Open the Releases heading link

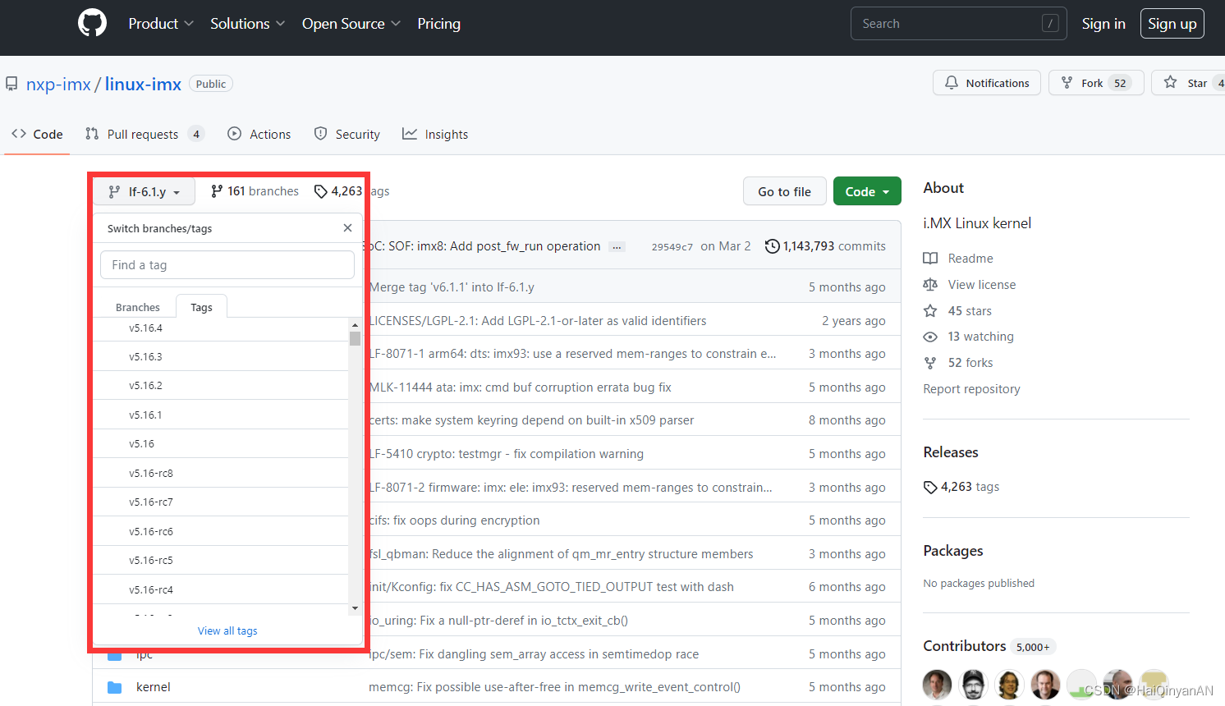tap(951, 452)
